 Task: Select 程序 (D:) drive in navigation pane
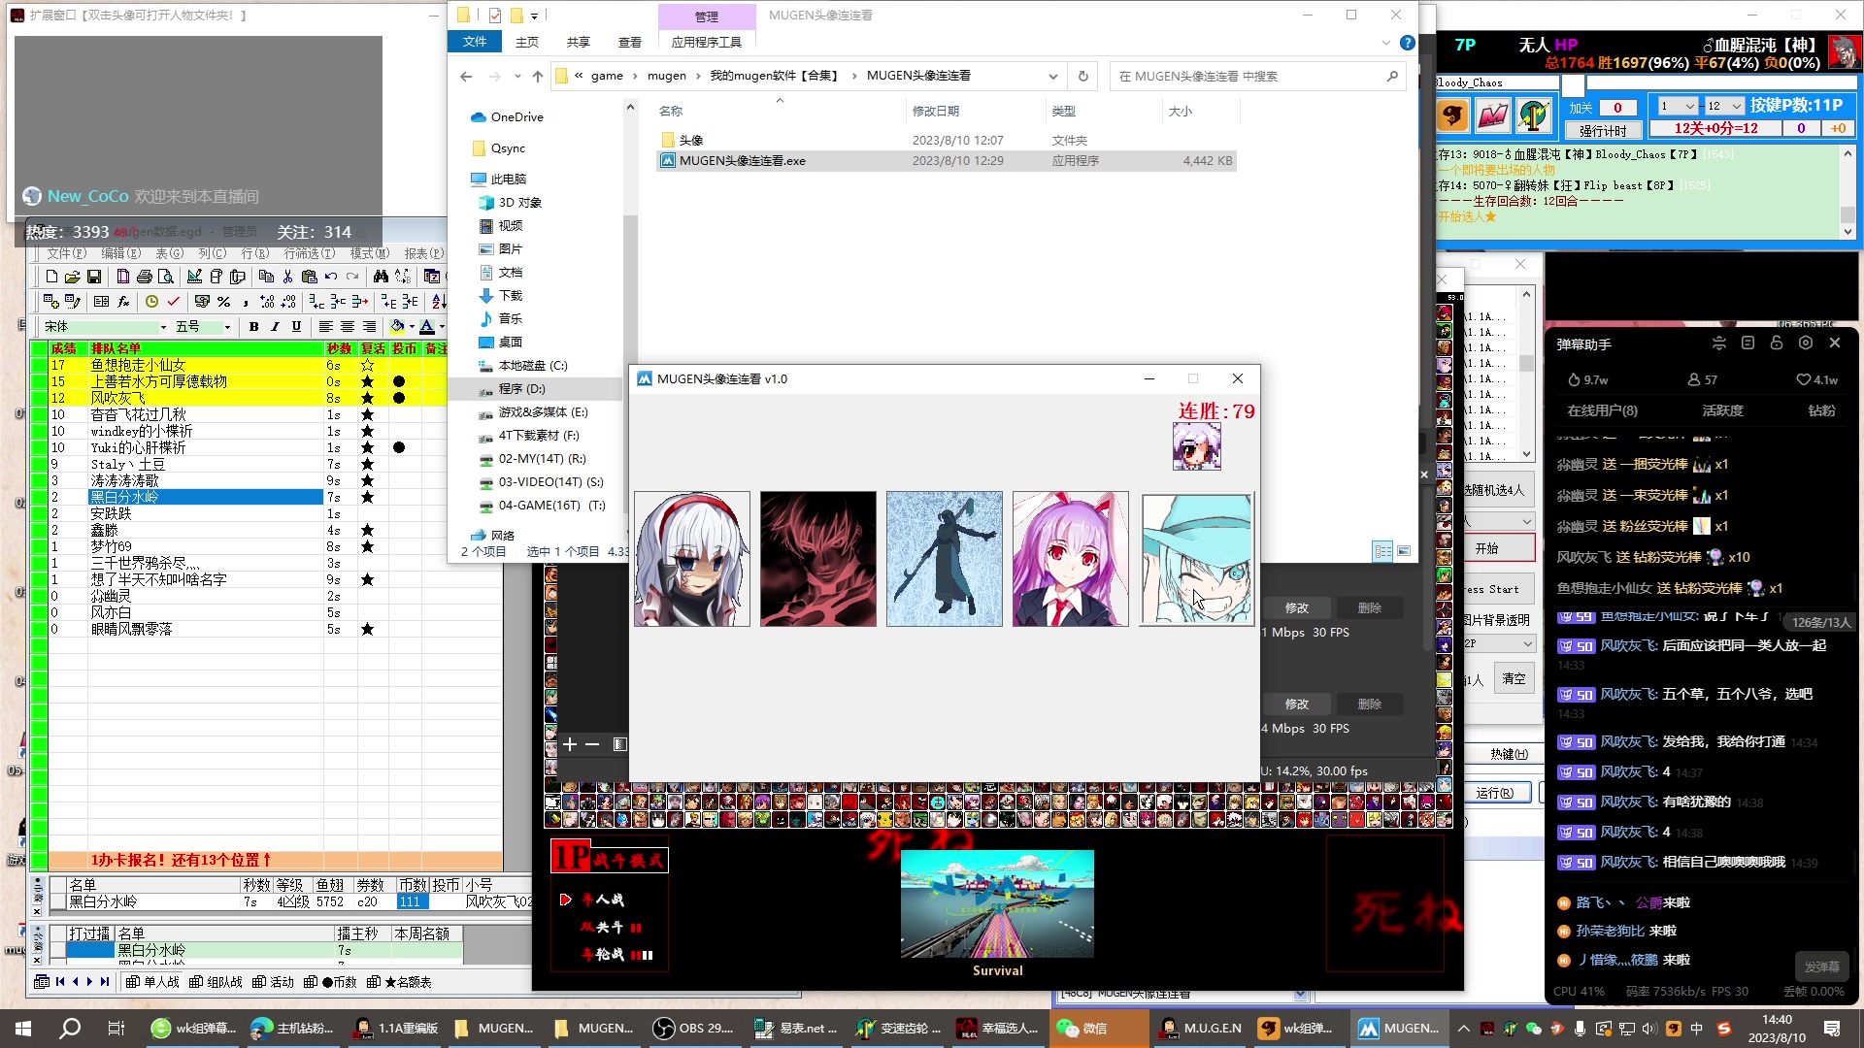point(522,389)
